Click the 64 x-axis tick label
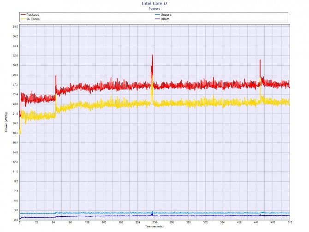 (x=53, y=222)
